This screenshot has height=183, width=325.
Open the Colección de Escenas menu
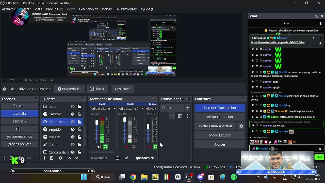[x=95, y=9]
